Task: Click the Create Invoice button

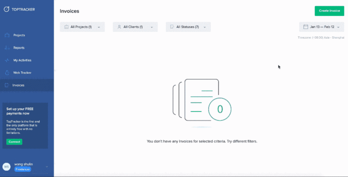Action: coord(329,11)
